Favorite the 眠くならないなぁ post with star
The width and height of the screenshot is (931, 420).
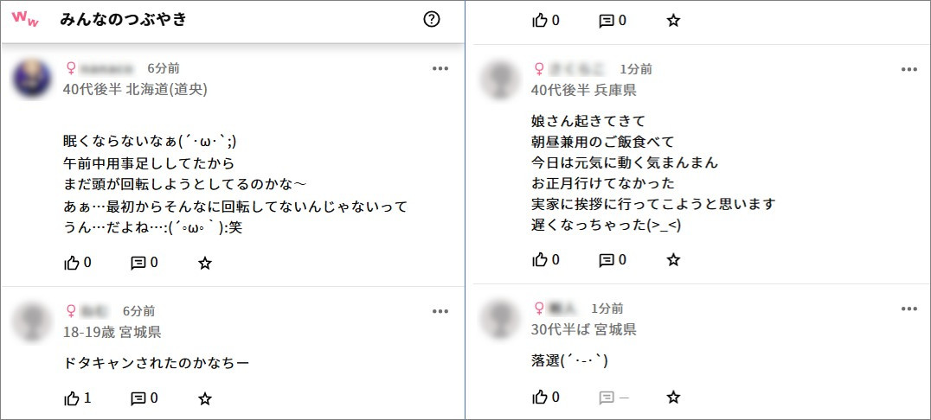pyautogui.click(x=205, y=263)
